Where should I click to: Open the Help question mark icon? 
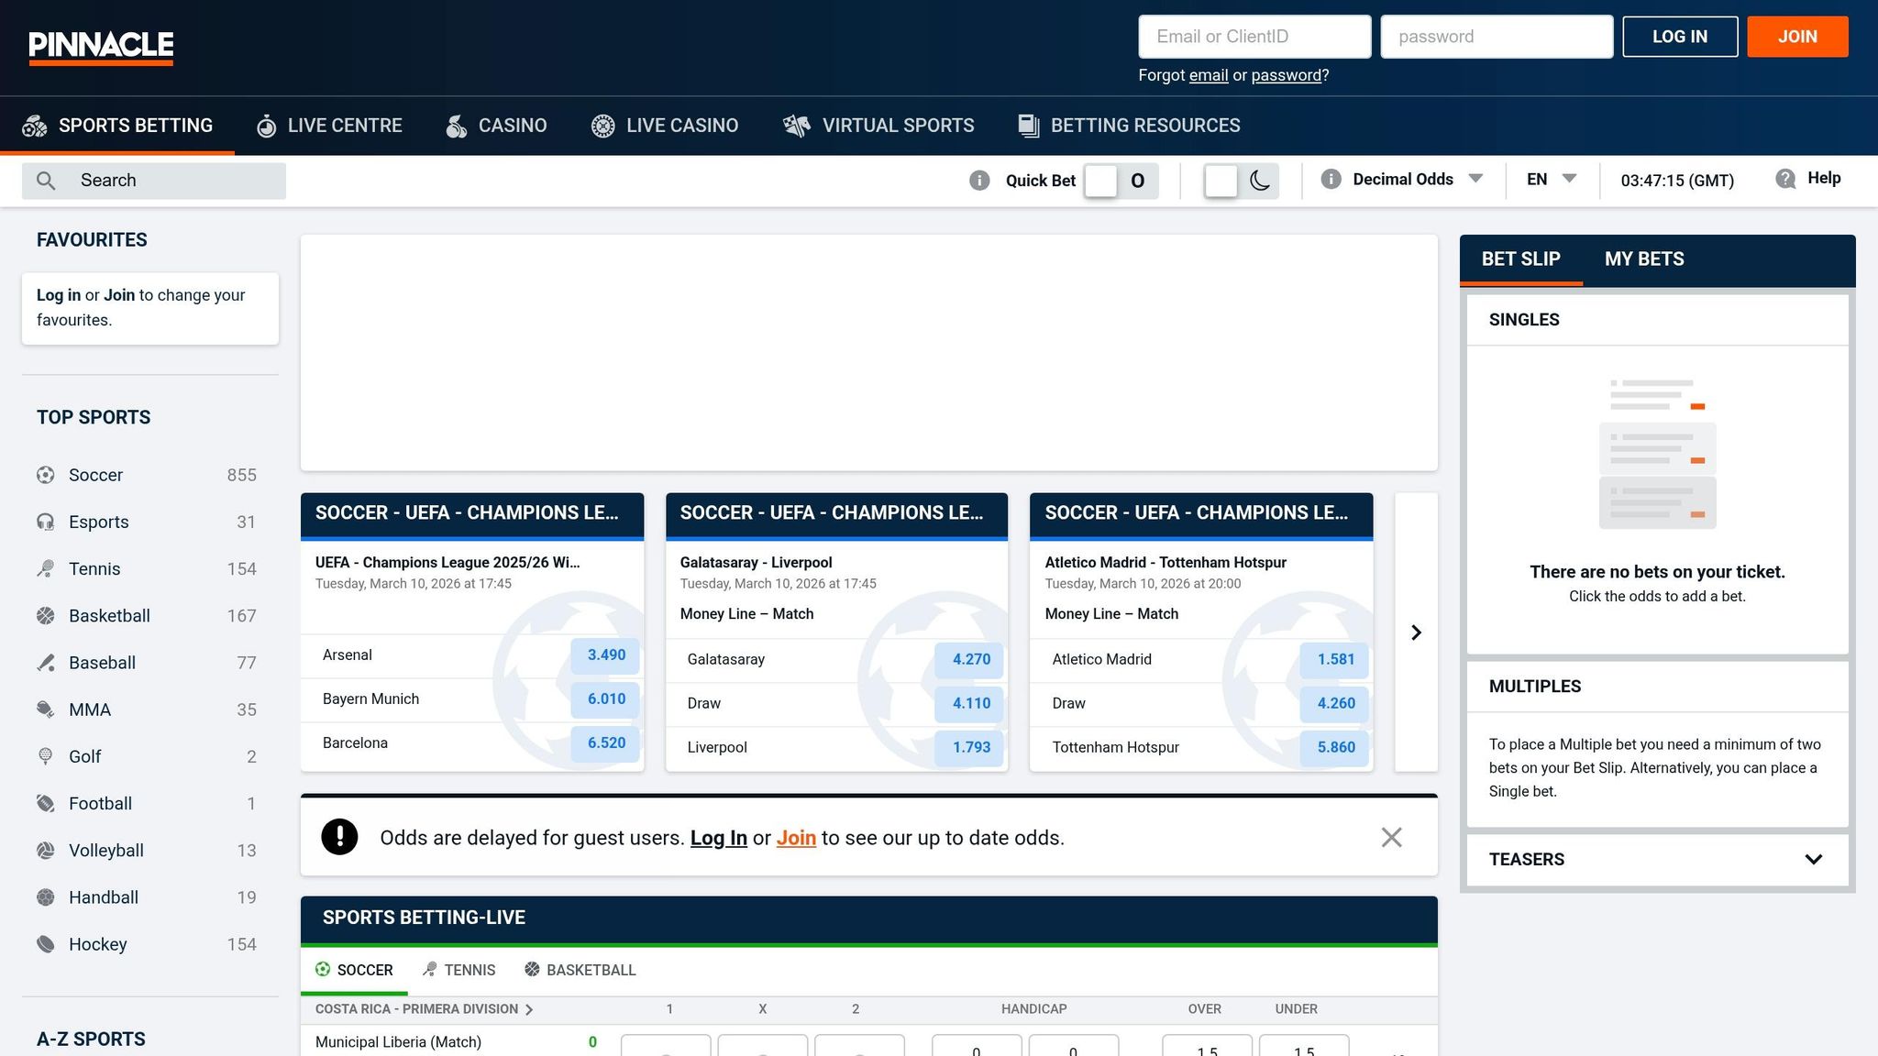pyautogui.click(x=1785, y=179)
